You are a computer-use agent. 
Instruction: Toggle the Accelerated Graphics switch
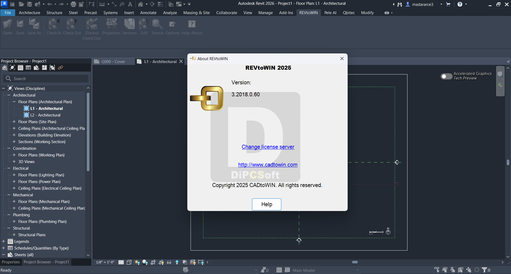[446, 77]
